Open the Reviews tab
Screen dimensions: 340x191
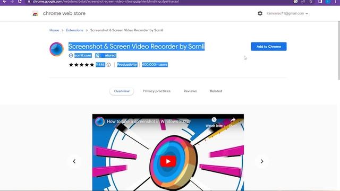190,91
